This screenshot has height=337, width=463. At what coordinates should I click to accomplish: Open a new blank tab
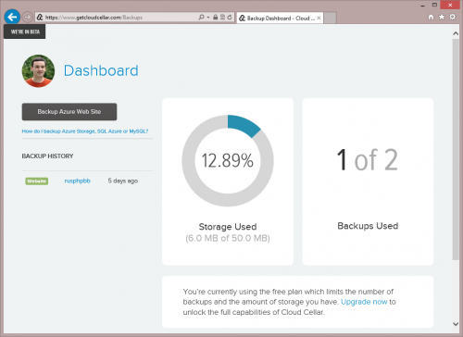click(330, 19)
